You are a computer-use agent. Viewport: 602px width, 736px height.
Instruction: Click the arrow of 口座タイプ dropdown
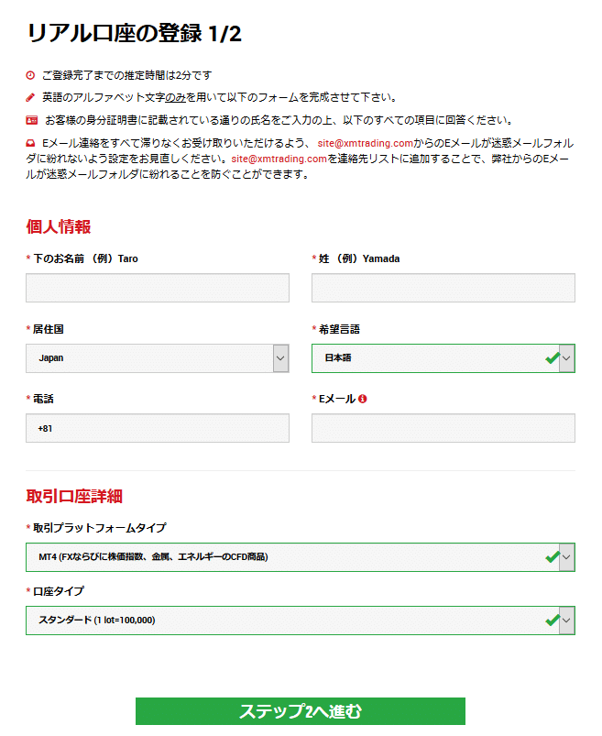[567, 621]
